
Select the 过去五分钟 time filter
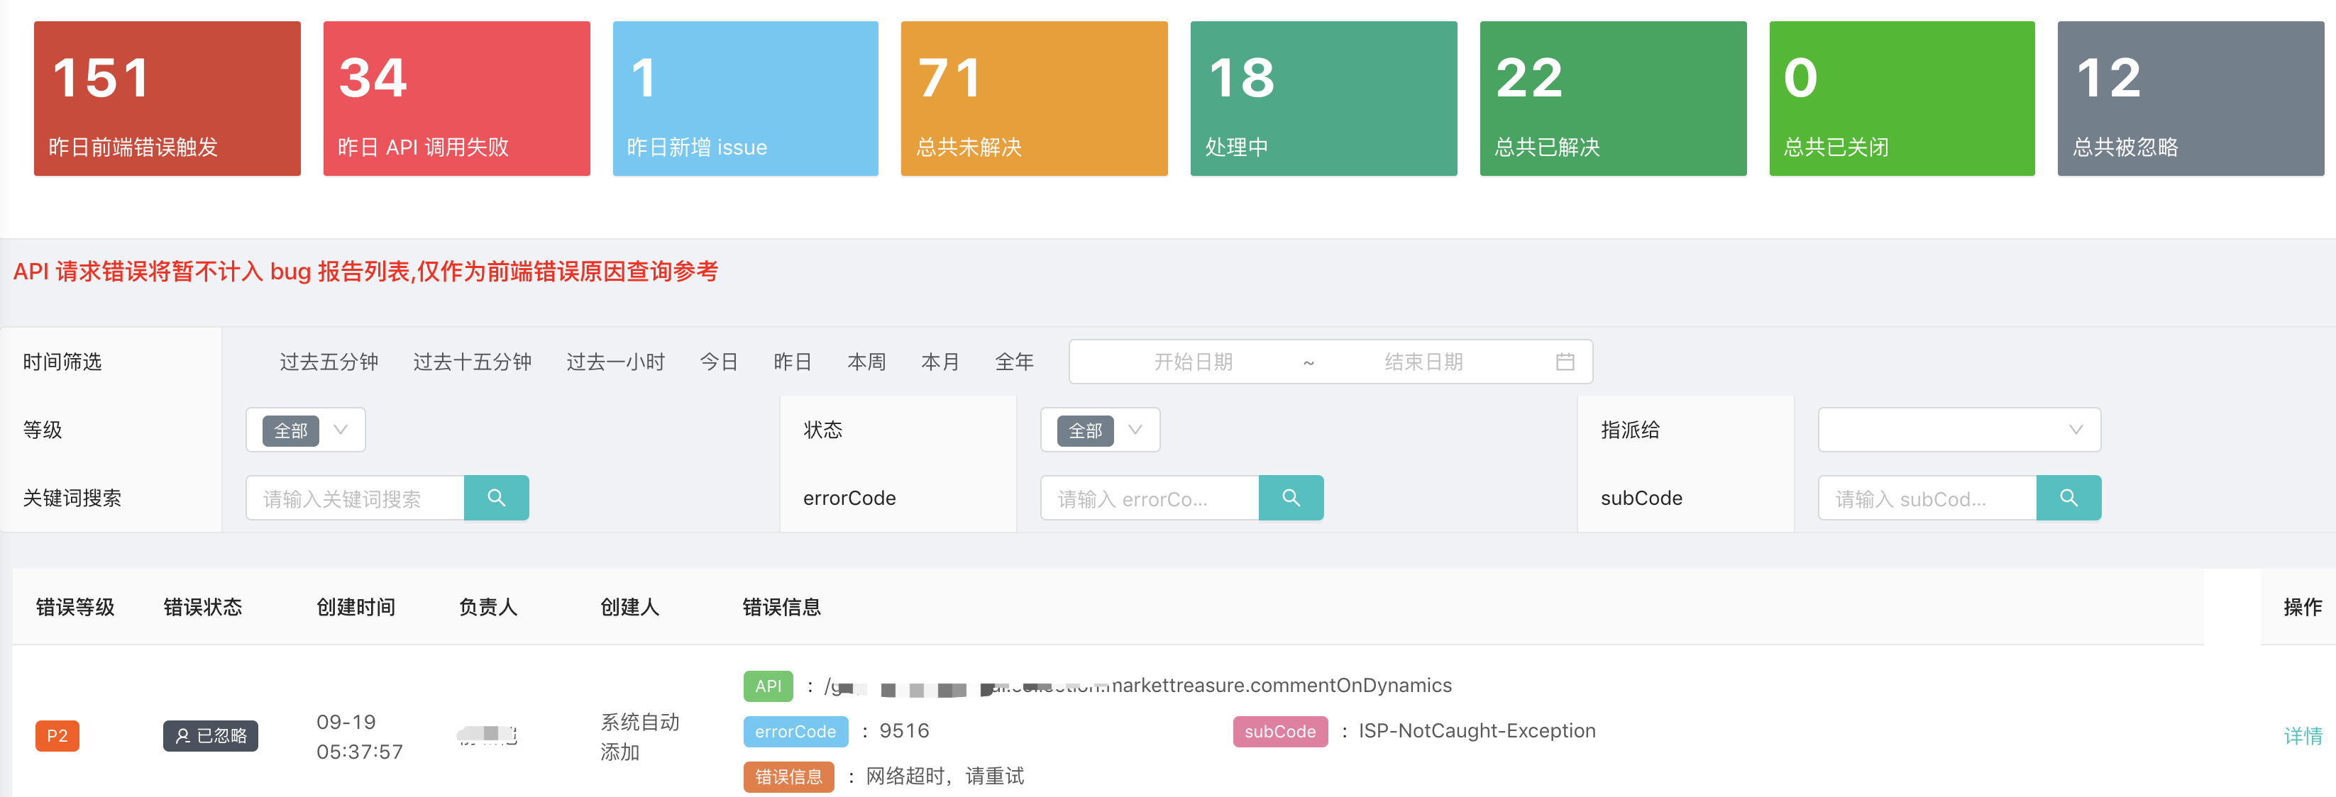point(329,362)
